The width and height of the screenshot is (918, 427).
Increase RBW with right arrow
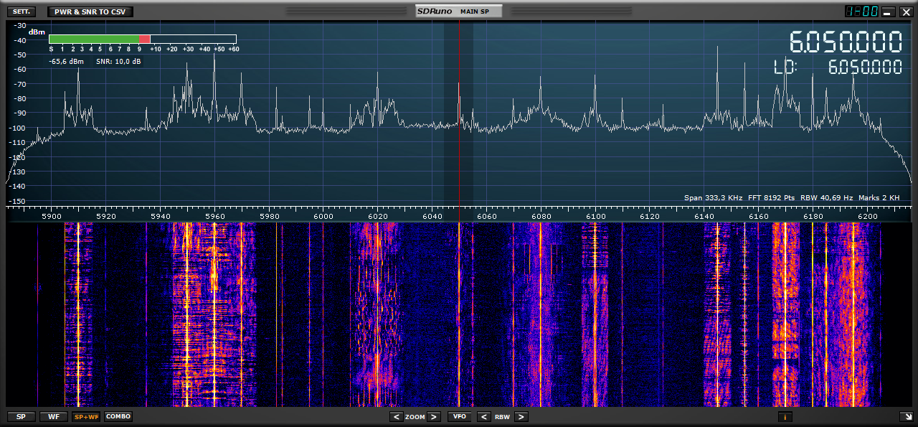click(x=521, y=417)
